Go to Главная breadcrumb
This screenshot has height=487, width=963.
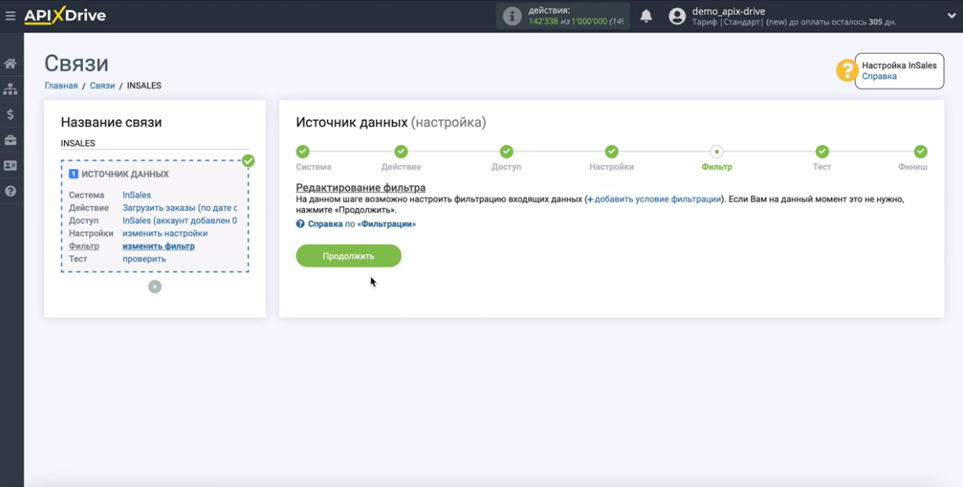(x=61, y=85)
